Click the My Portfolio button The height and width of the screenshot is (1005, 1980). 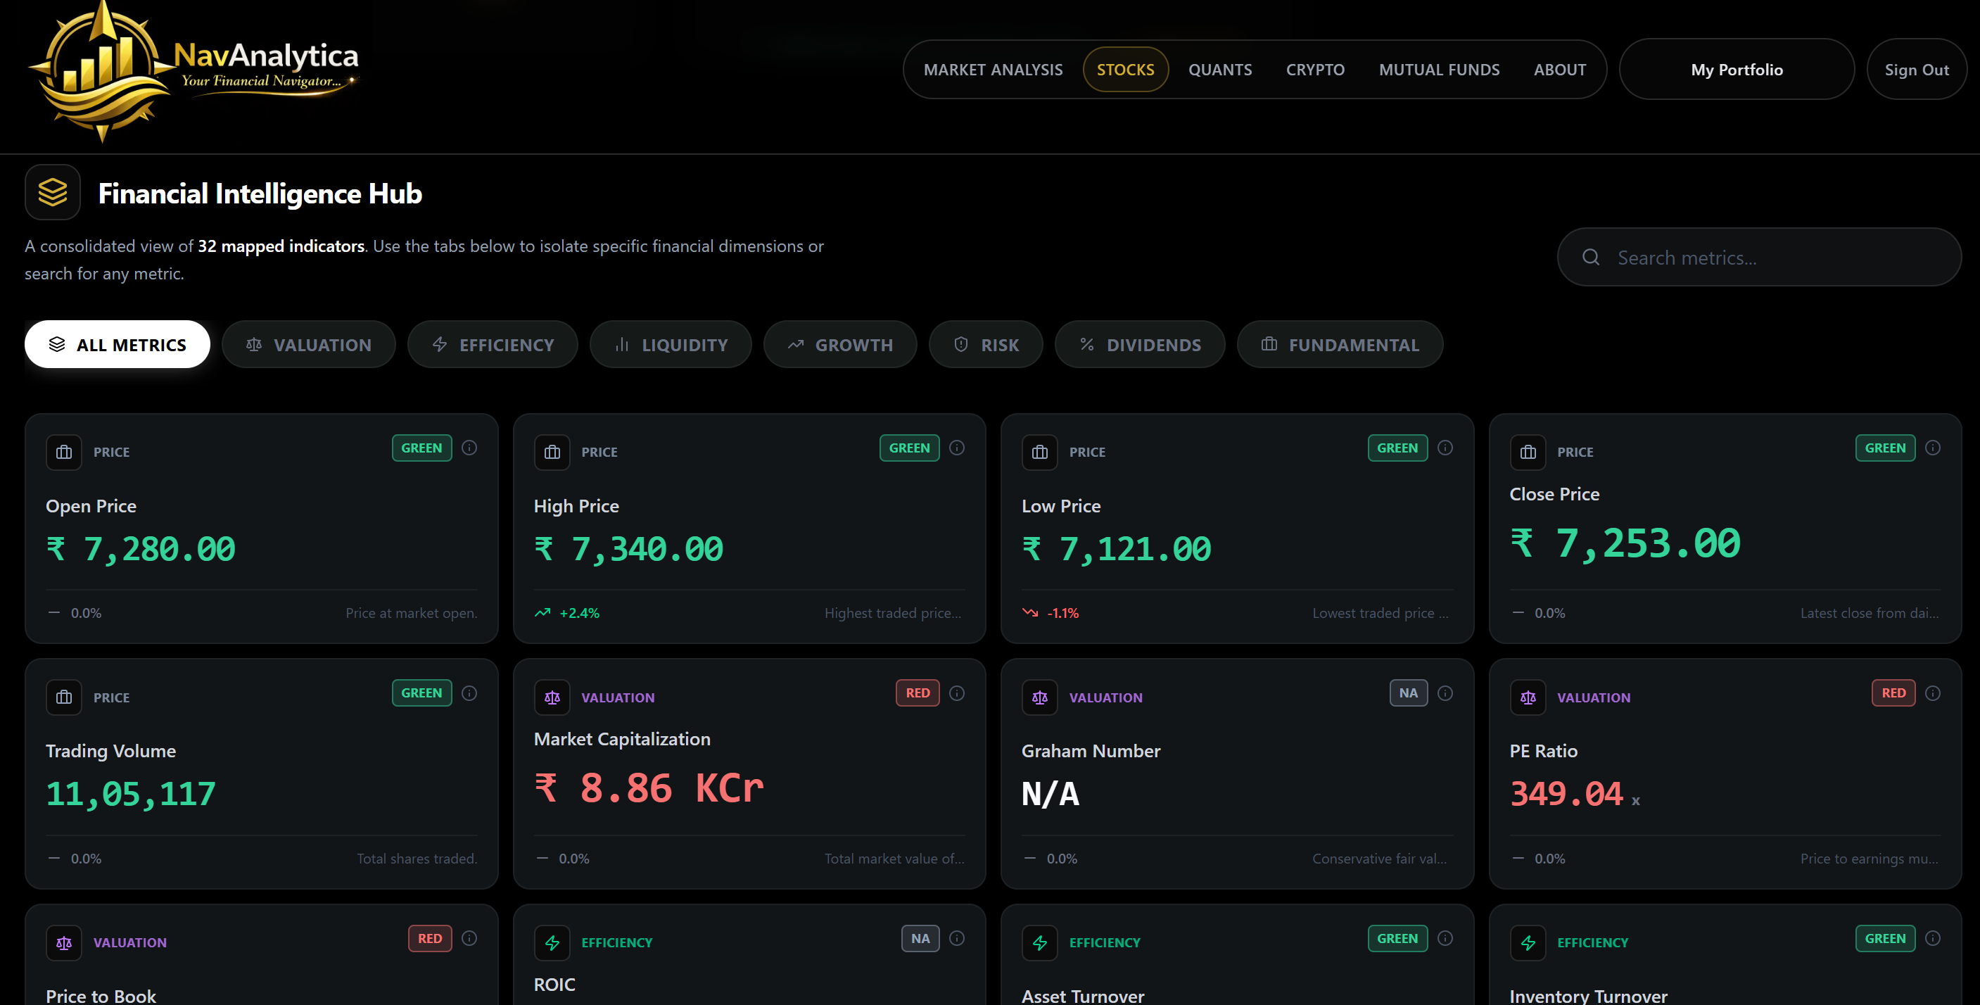pos(1737,70)
